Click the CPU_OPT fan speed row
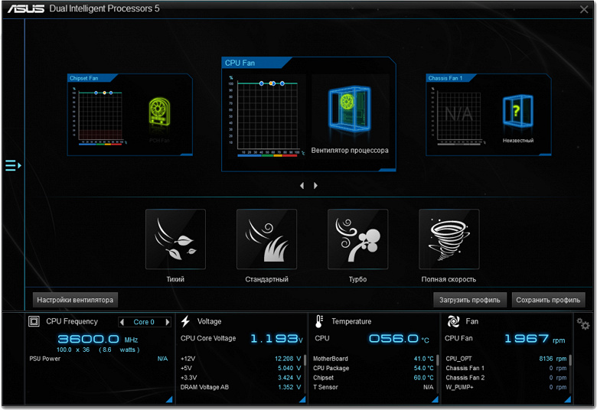 506,359
